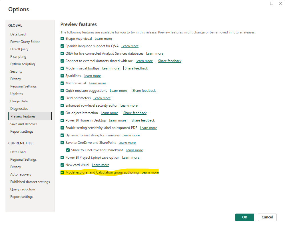Maximize the Options dialog window
The height and width of the screenshot is (227, 285).
pos(272,3)
